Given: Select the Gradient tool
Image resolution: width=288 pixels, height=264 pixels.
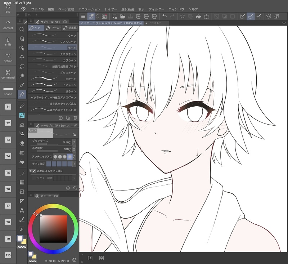Looking at the screenshot, I should (x=22, y=183).
